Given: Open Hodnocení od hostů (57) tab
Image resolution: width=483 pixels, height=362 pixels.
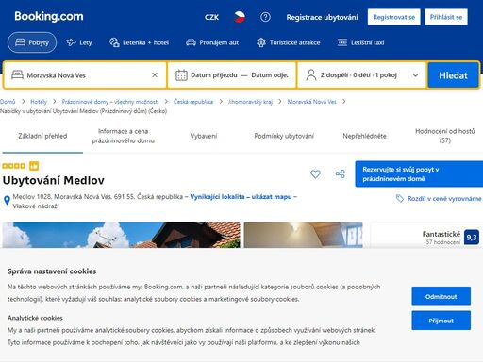Looking at the screenshot, I should 445,136.
